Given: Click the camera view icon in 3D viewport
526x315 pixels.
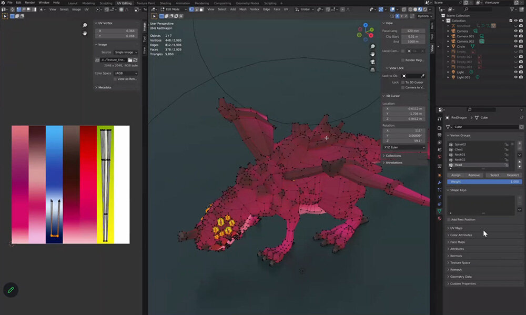Looking at the screenshot, I should (x=372, y=62).
